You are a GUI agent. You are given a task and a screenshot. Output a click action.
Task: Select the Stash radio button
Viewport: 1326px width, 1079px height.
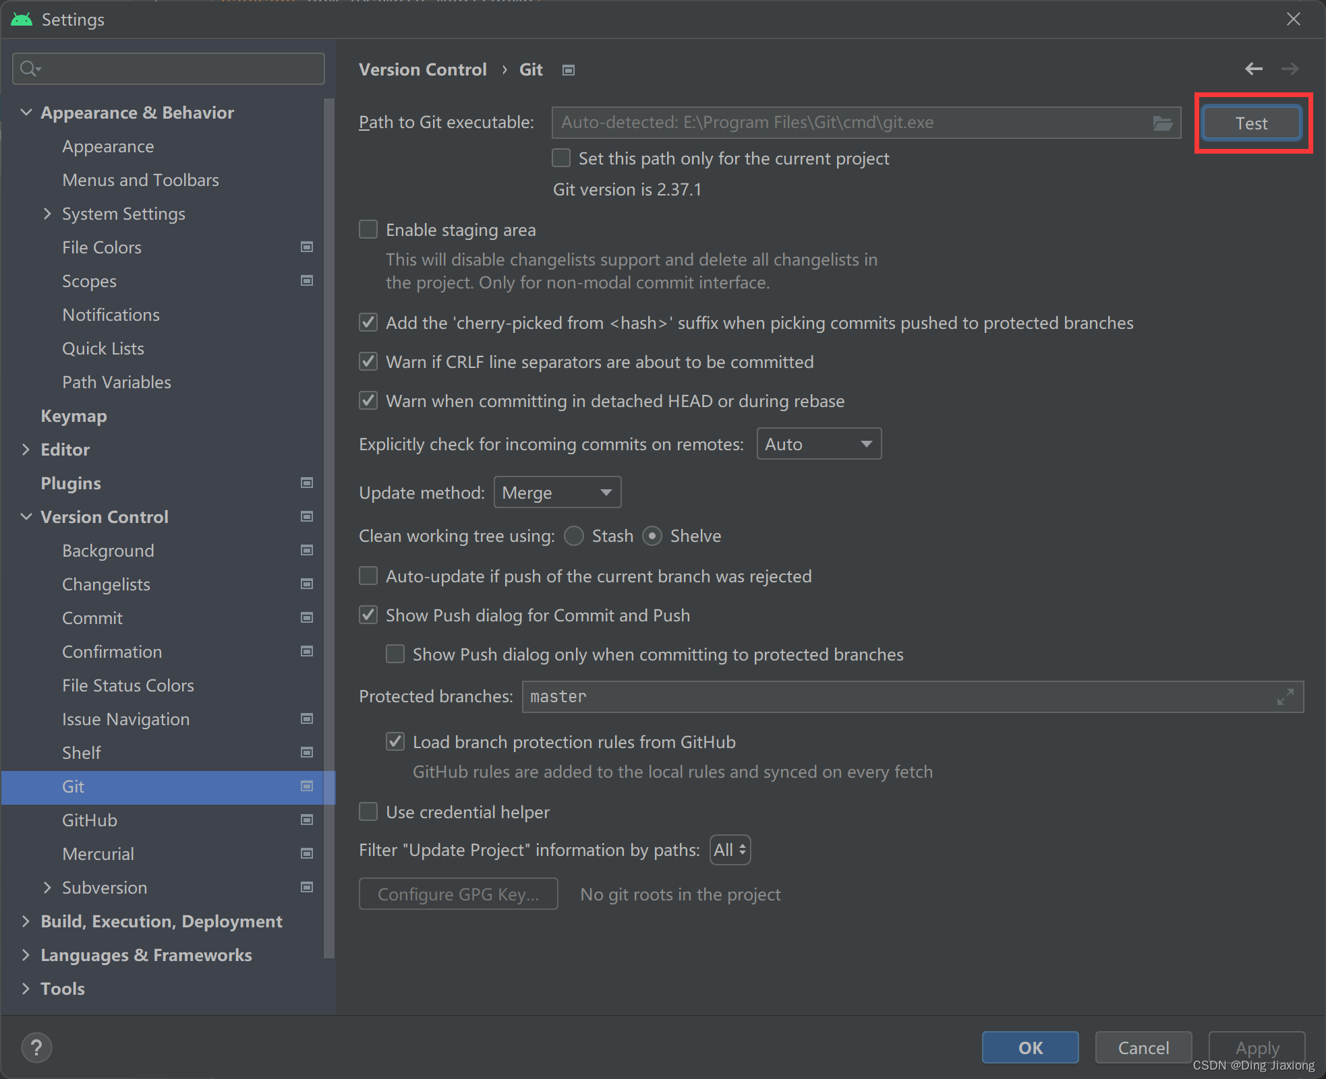574,536
